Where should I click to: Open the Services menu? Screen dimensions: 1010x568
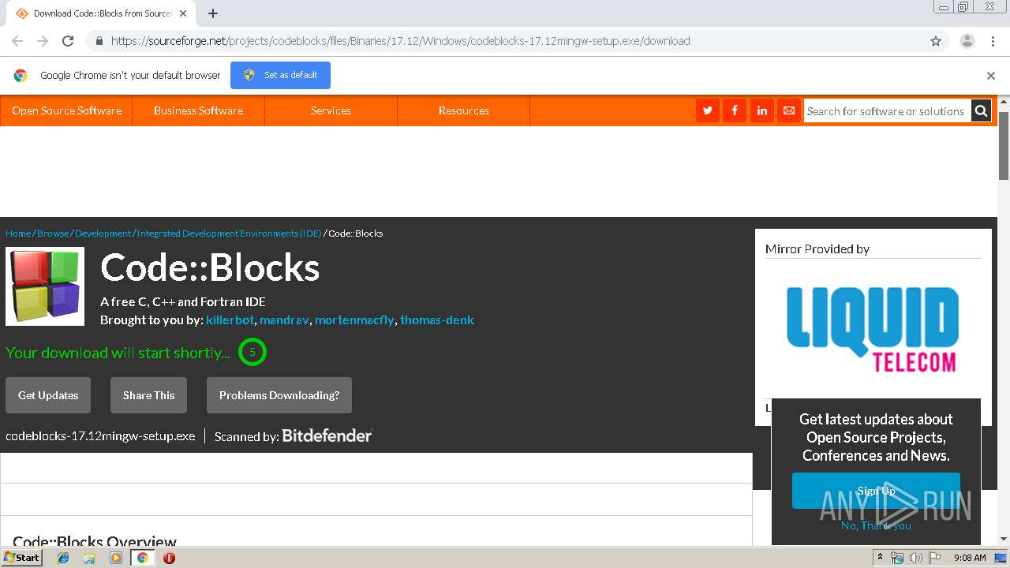click(x=331, y=110)
